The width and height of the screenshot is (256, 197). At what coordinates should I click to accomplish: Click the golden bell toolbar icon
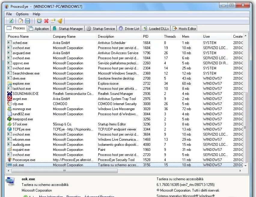click(60, 21)
